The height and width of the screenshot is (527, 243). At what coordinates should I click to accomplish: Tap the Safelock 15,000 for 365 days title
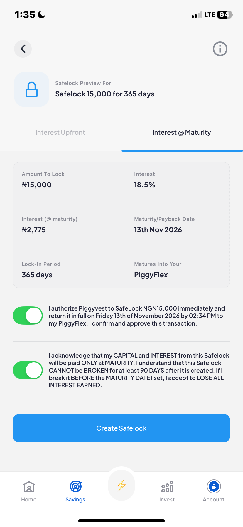pos(104,94)
